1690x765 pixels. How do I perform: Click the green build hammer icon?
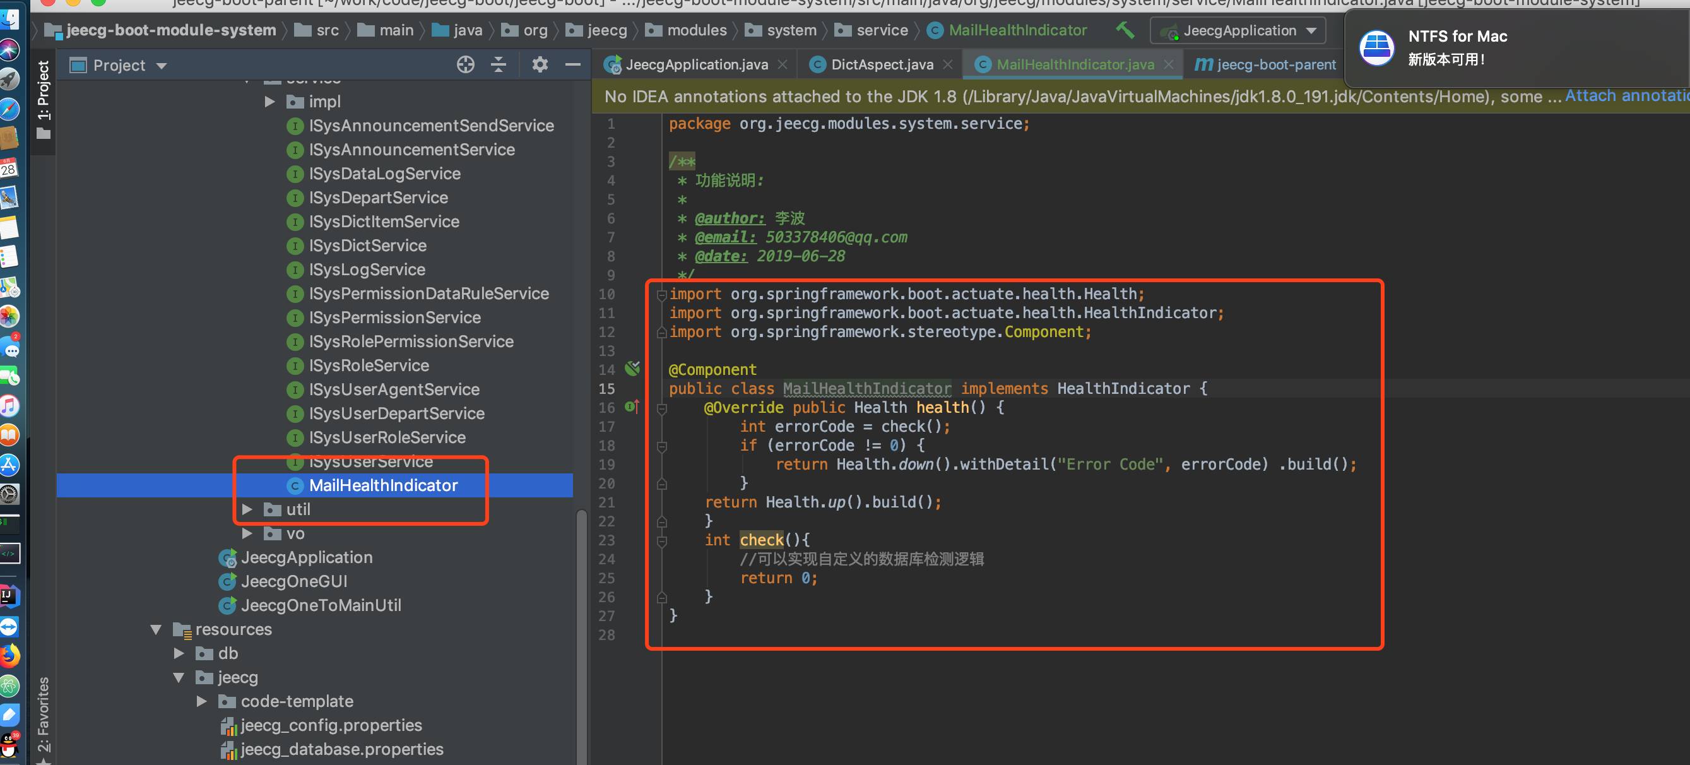[1125, 30]
